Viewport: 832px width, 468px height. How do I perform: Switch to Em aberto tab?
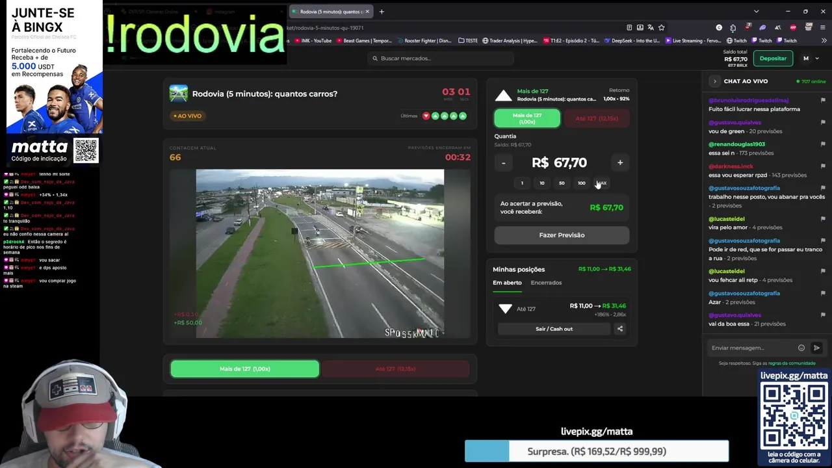[507, 283]
